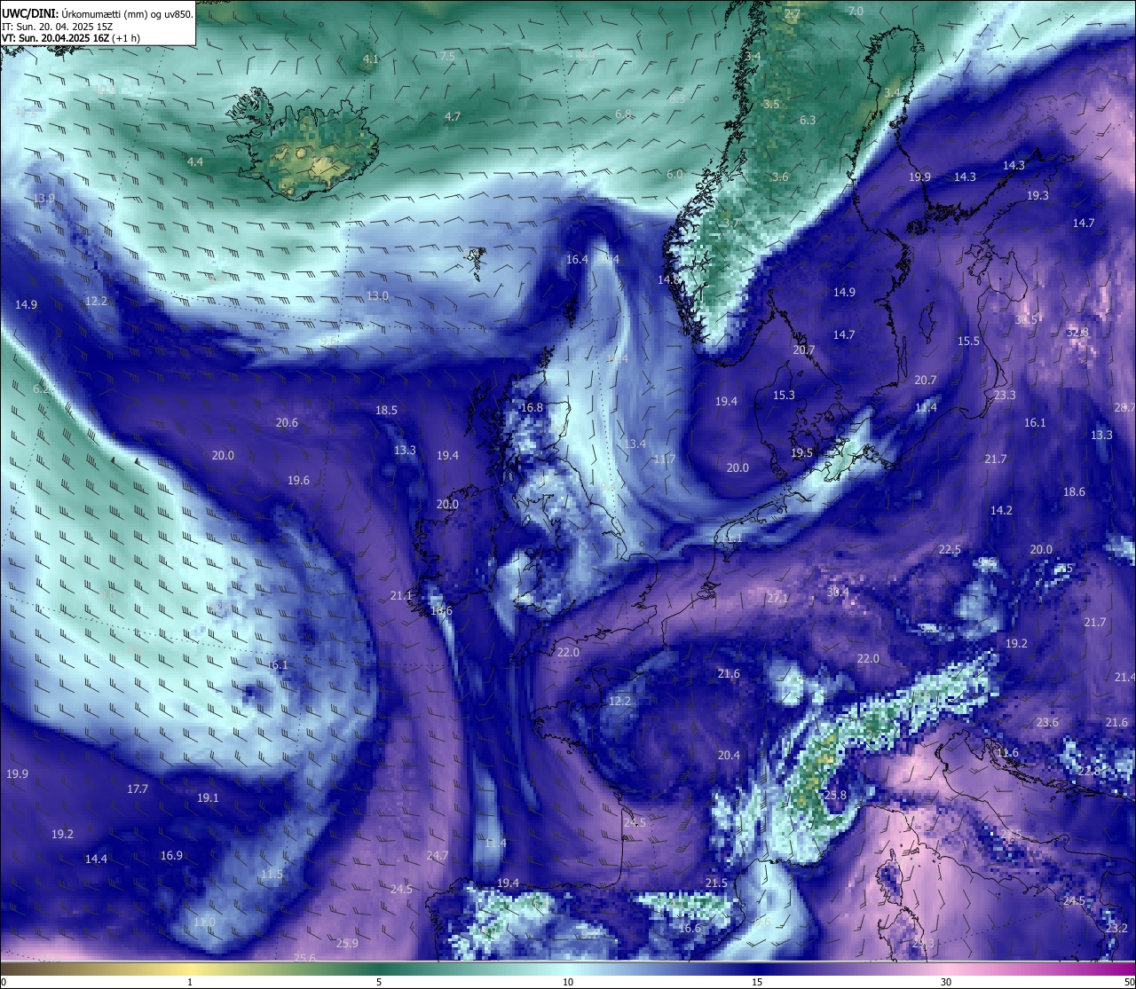Click the 21.5 value on the map
This screenshot has width=1136, height=989.
[716, 883]
